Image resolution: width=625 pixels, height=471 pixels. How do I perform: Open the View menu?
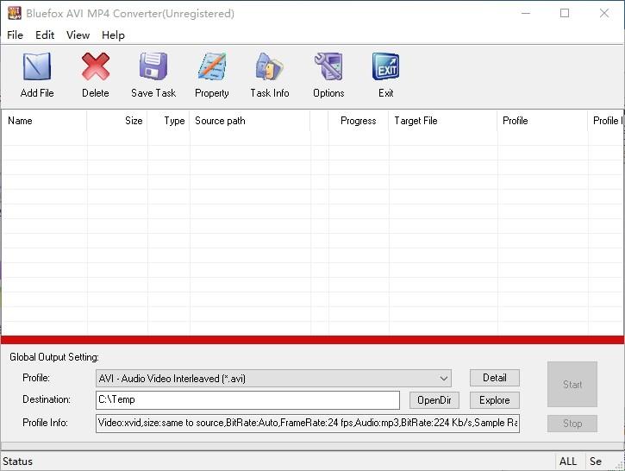(x=78, y=35)
